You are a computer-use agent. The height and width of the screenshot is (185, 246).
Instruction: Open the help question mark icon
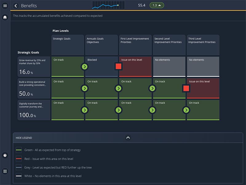[x=5, y=155]
